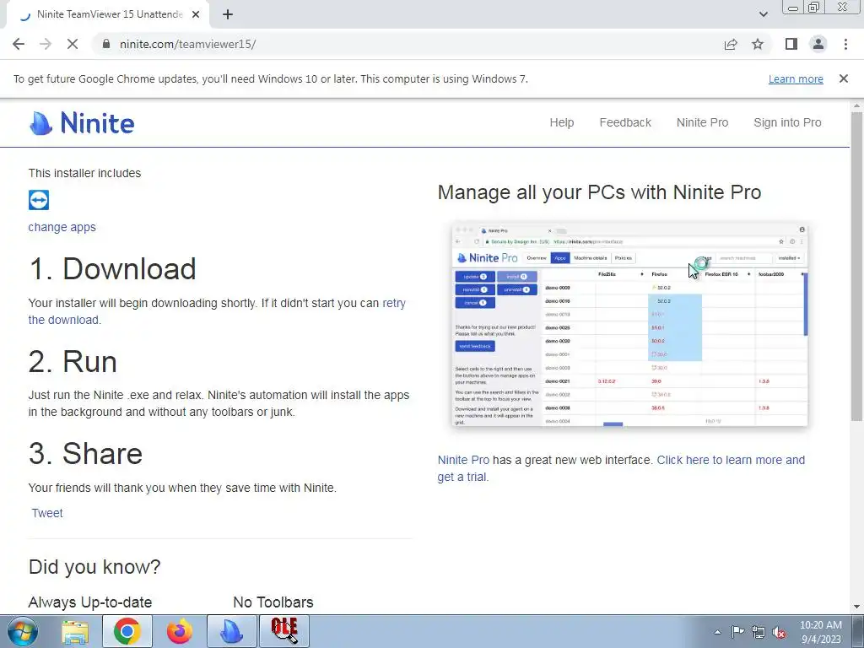
Task: Open Chrome three-dot menu
Action: point(845,44)
